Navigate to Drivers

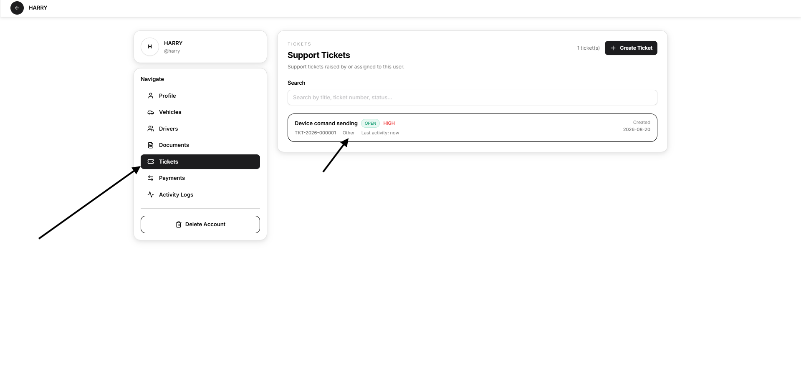pyautogui.click(x=200, y=129)
